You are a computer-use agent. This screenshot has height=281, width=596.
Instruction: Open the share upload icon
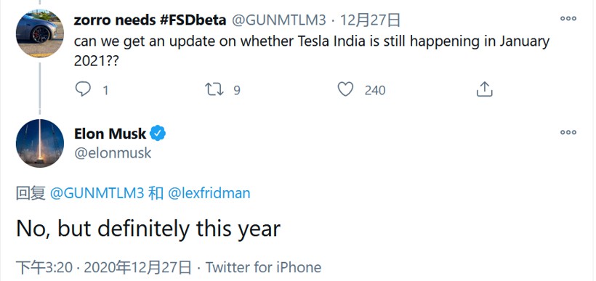click(x=484, y=89)
